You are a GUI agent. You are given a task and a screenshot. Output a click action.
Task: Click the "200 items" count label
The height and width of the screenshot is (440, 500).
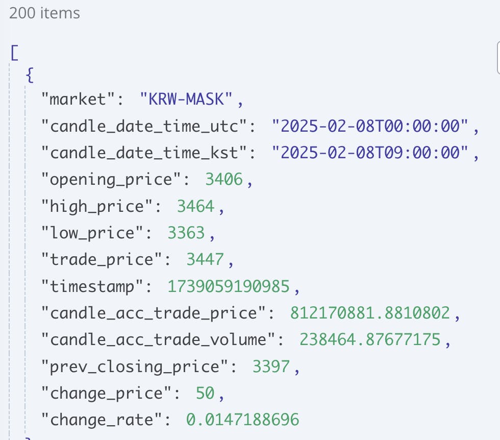[x=44, y=13]
